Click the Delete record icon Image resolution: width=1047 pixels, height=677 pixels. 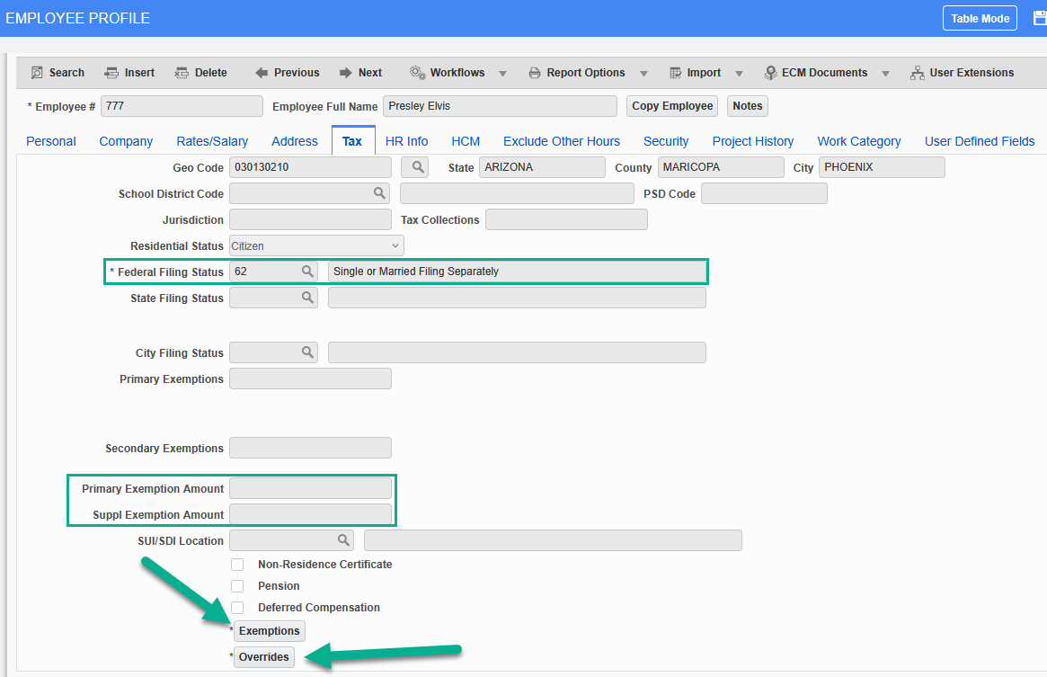182,73
